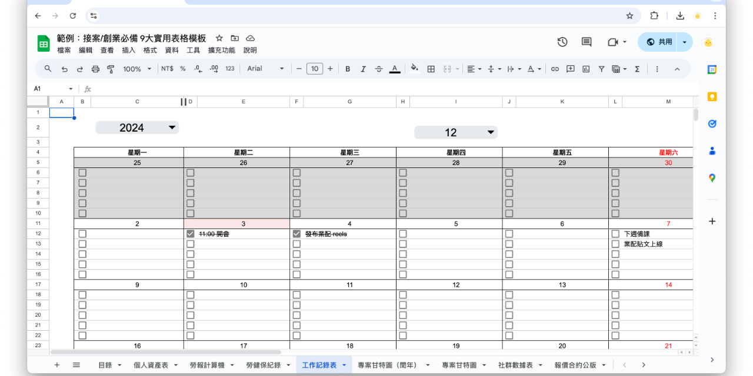Check the 下週備課 checkbox
Viewport: 753px width, 376px height.
615,234
